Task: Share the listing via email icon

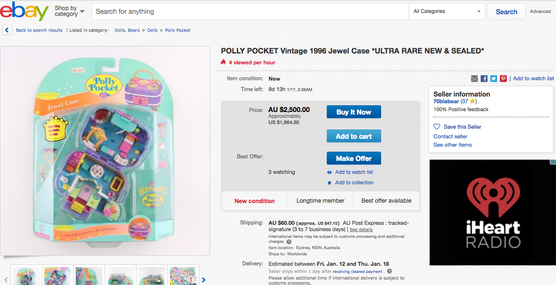Action: [474, 78]
